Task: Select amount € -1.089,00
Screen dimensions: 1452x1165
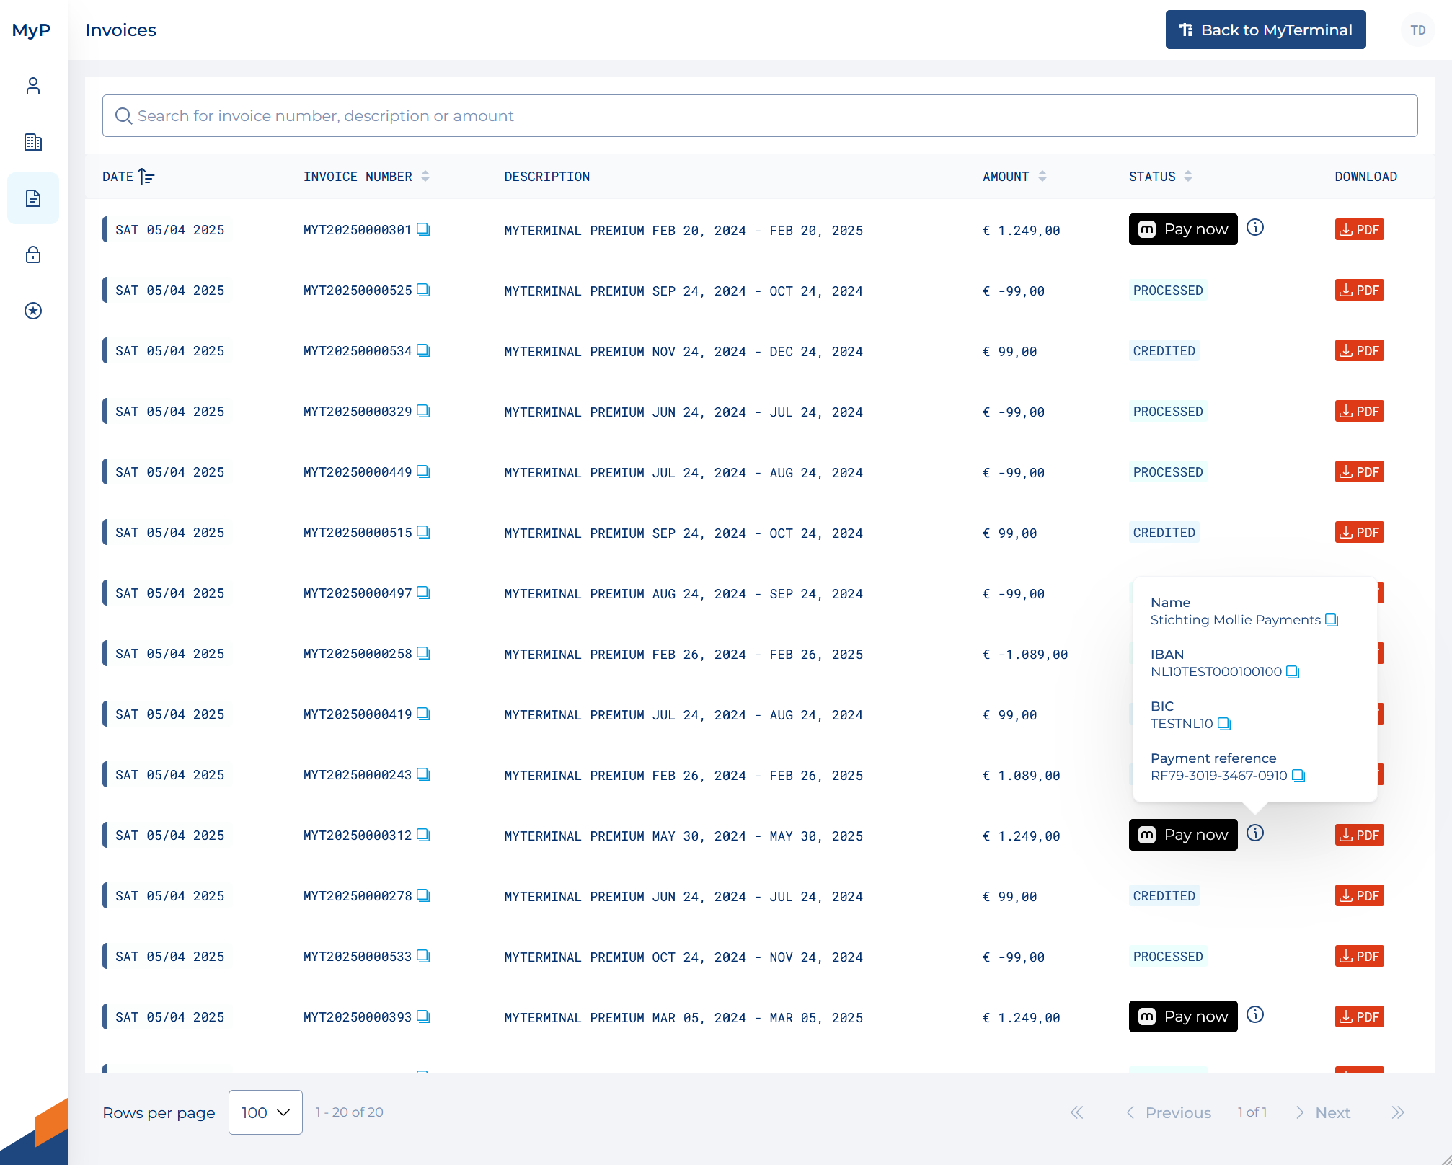Action: 1025,655
